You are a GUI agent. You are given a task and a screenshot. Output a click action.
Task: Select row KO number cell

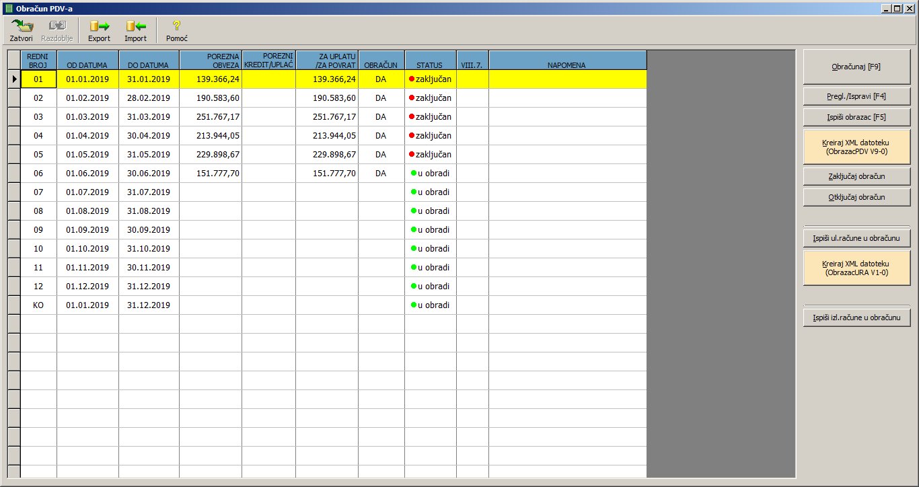coord(39,305)
